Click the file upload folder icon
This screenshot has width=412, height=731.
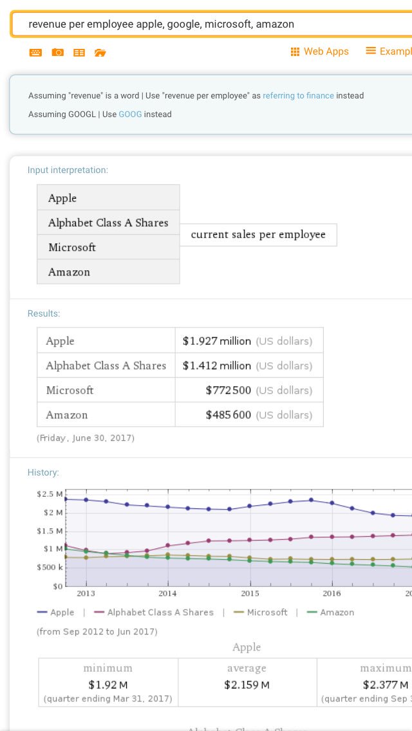click(100, 53)
